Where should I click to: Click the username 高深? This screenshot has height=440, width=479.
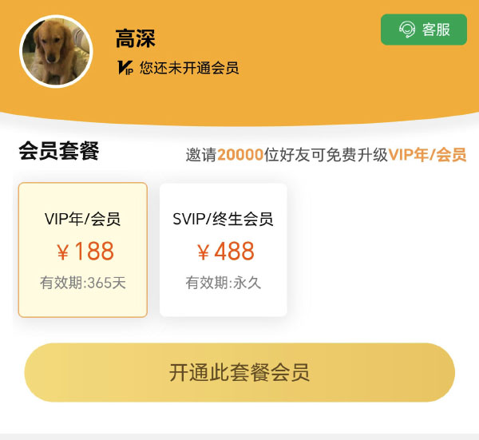coord(136,38)
